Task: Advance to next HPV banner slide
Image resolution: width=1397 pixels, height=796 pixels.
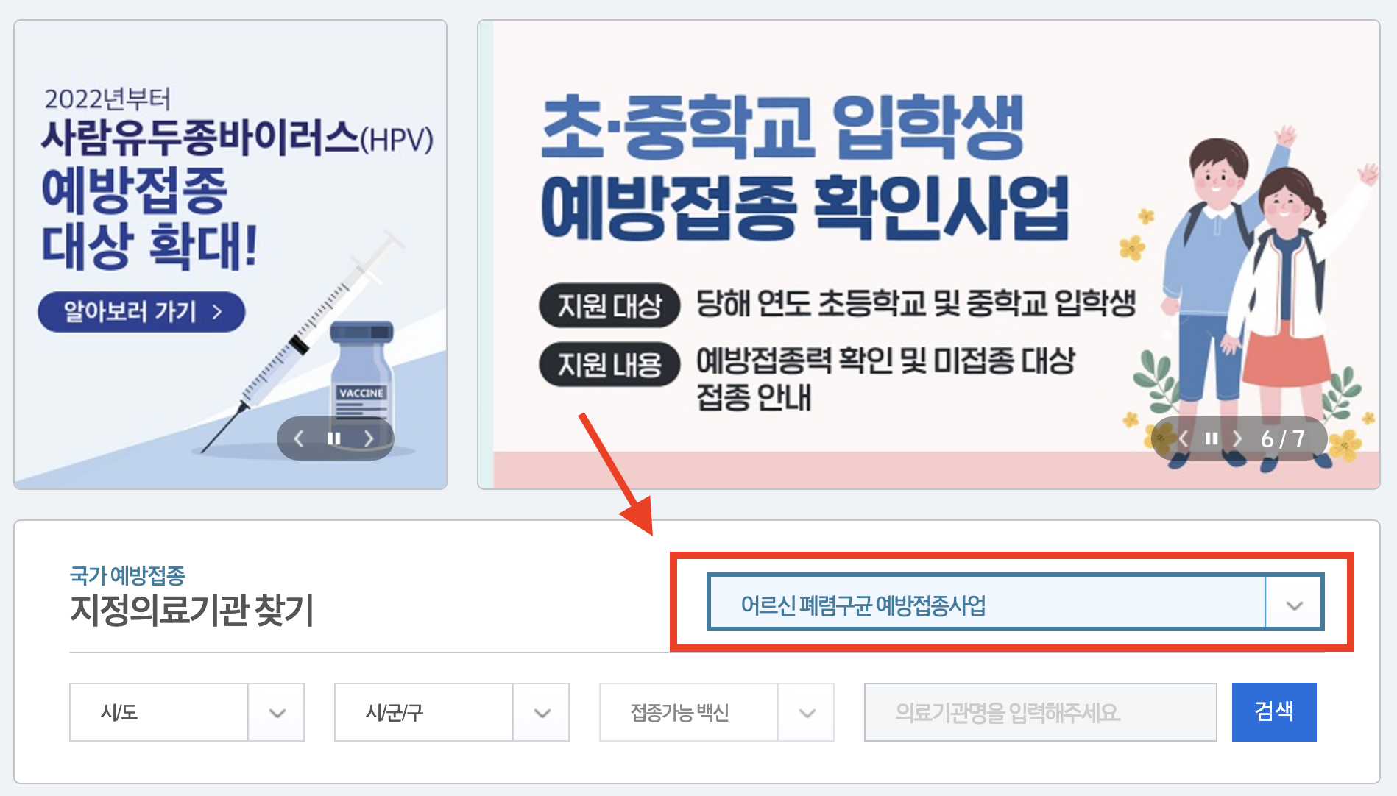Action: click(369, 438)
